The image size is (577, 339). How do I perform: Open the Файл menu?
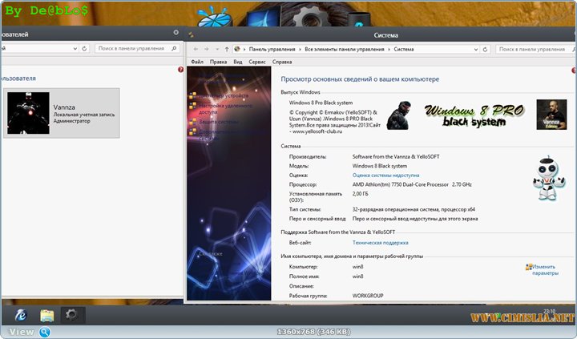(197, 62)
